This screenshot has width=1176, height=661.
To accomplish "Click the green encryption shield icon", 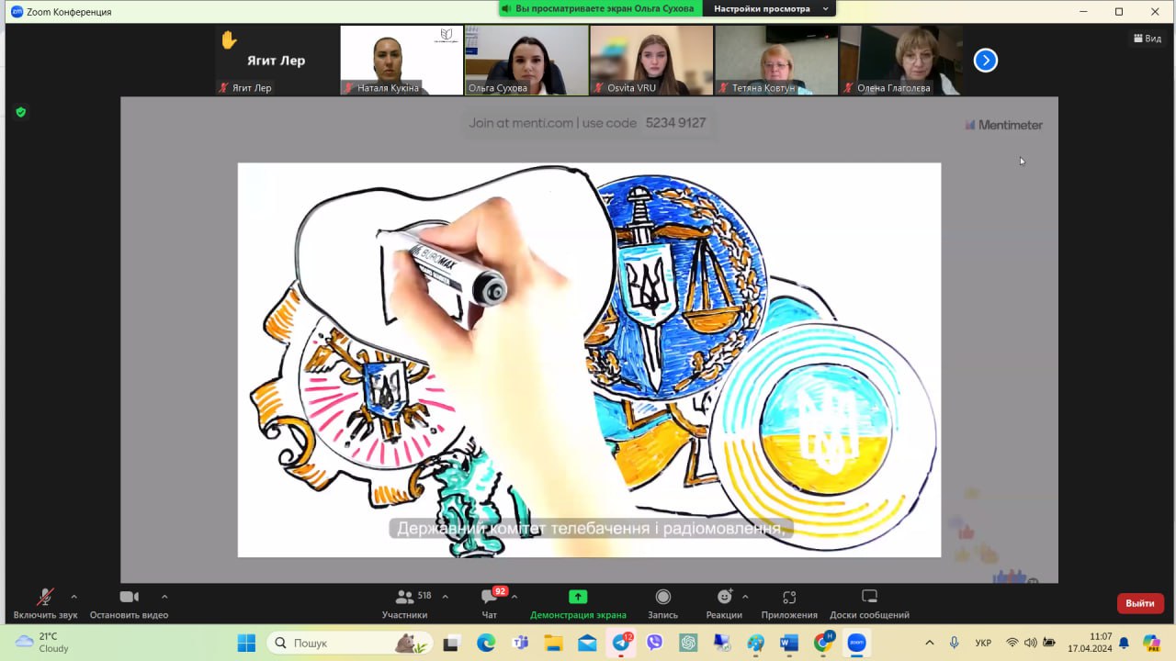I will (20, 112).
